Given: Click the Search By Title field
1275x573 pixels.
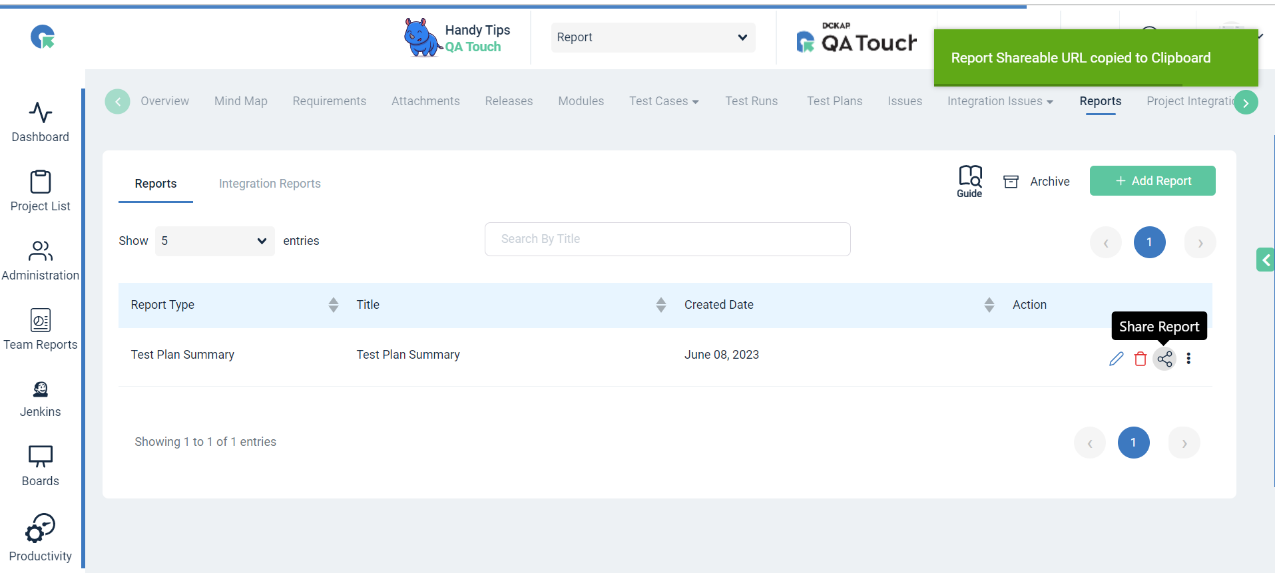Looking at the screenshot, I should tap(668, 239).
